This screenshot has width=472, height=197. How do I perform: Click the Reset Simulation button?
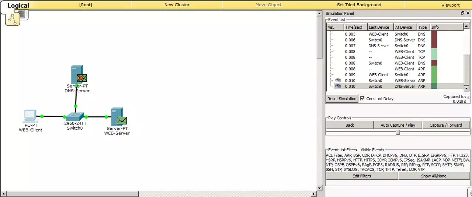point(342,99)
